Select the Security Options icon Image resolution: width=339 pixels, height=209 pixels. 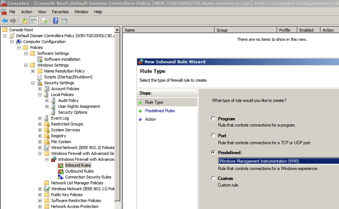coord(53,112)
